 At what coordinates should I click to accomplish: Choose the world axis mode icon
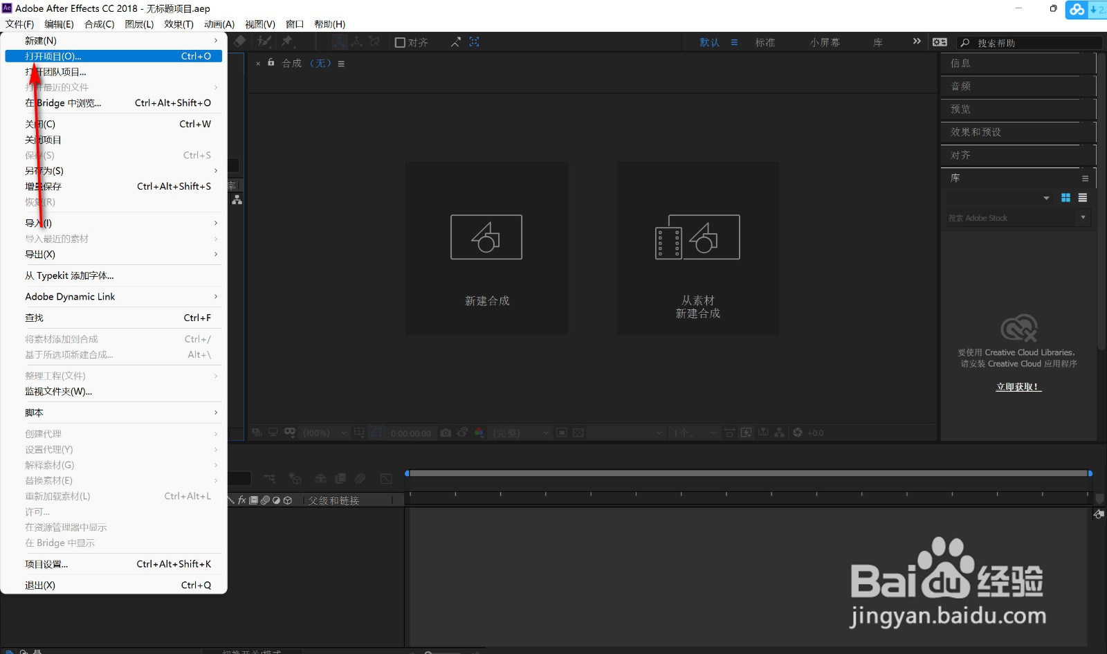point(356,42)
